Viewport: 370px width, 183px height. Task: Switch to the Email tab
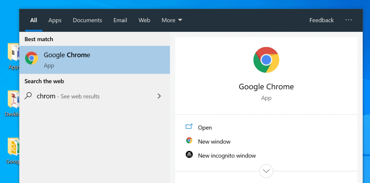(x=120, y=20)
